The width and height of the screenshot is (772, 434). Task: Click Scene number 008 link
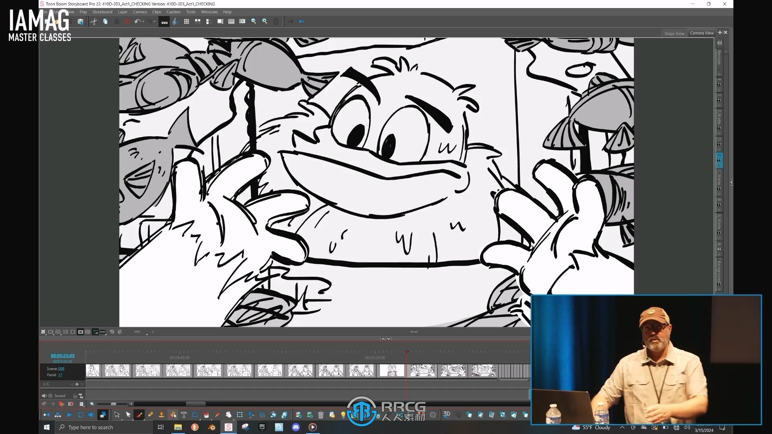point(61,369)
